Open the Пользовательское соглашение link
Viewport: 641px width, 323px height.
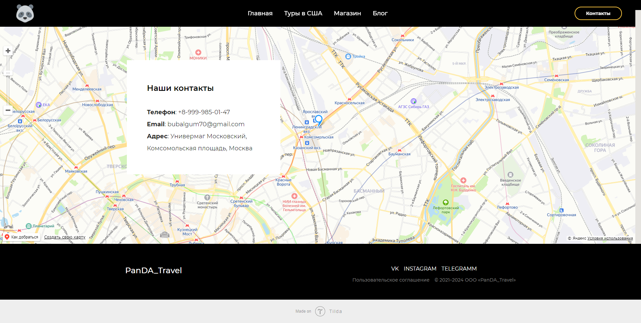click(391, 280)
